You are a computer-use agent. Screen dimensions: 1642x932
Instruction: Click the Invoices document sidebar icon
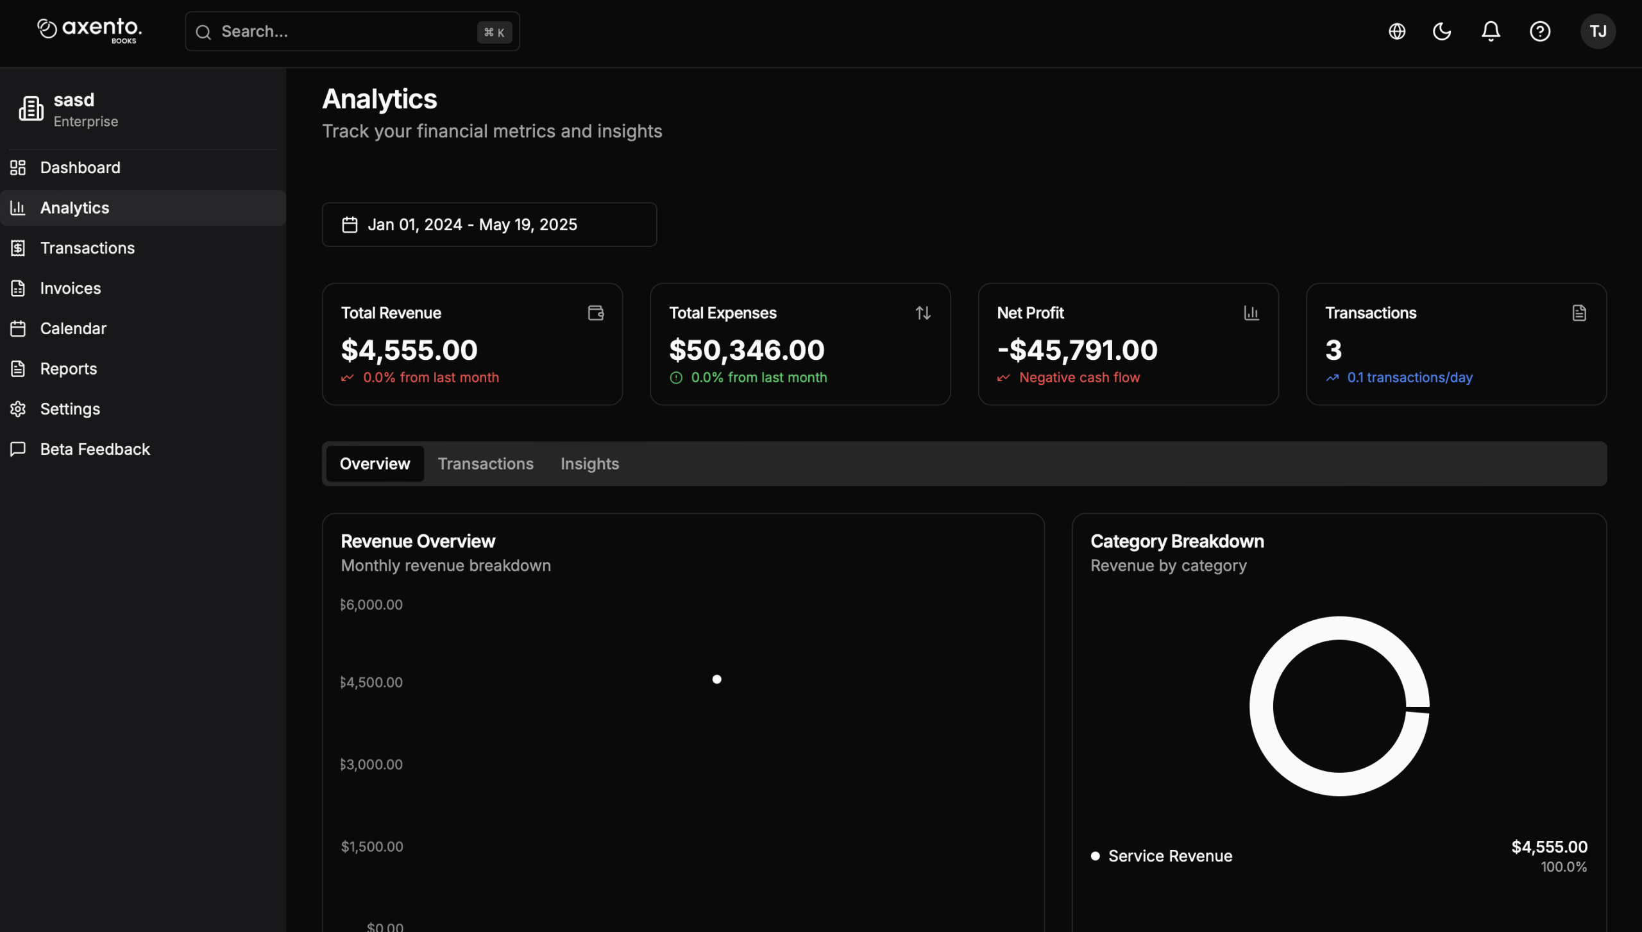(18, 288)
